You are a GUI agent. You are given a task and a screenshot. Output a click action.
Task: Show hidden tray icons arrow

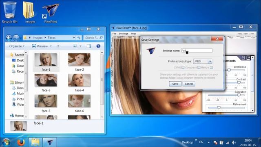pos(208,143)
